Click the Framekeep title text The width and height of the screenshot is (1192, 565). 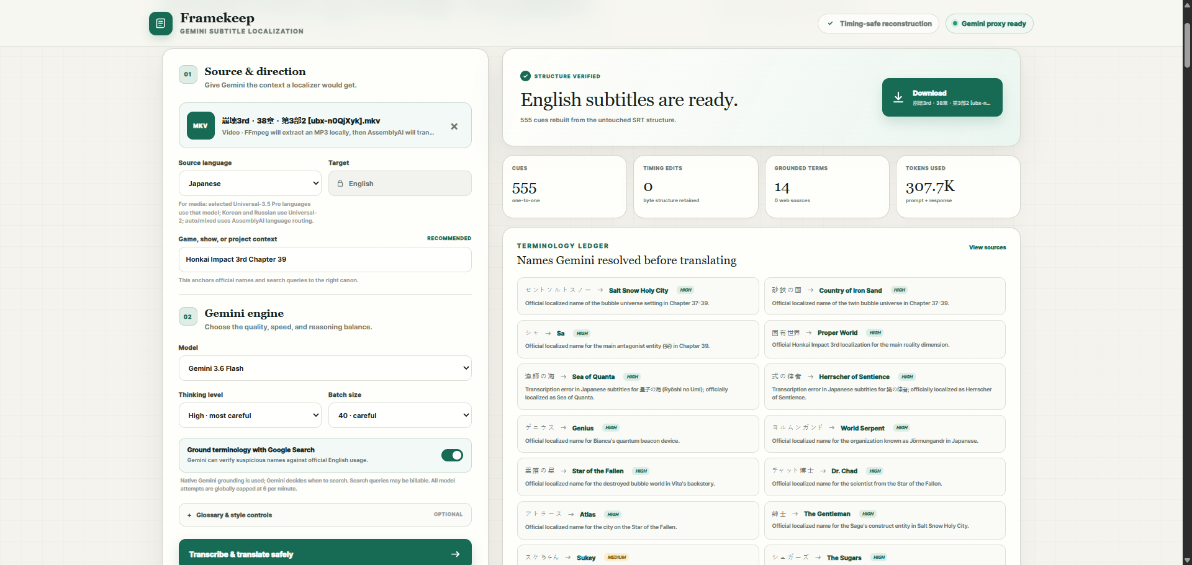click(217, 18)
